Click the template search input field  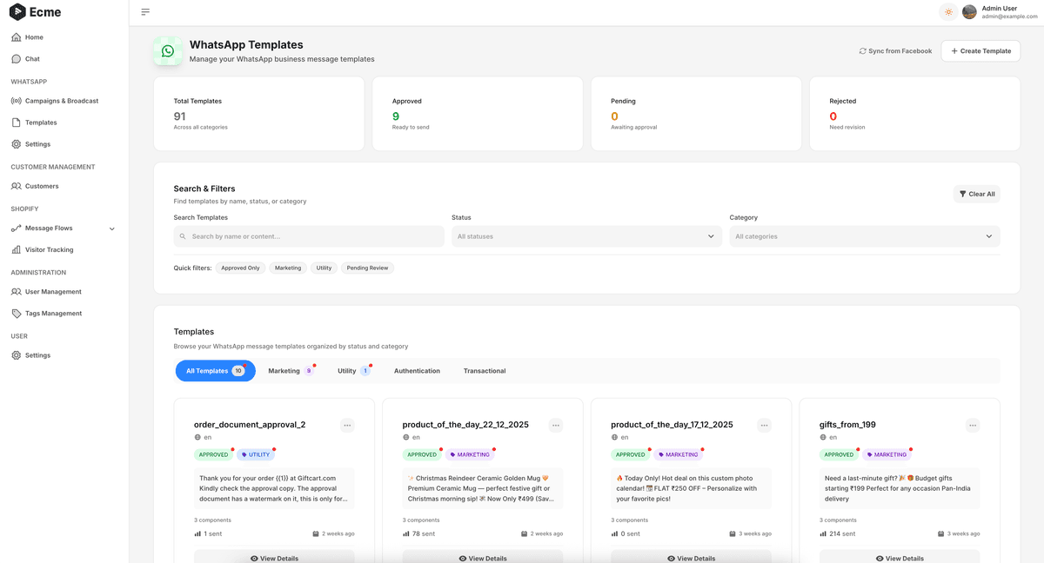[x=308, y=235]
